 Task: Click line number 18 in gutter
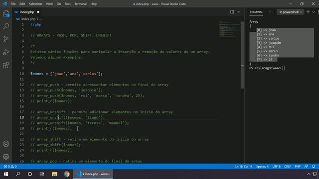pos(22,117)
